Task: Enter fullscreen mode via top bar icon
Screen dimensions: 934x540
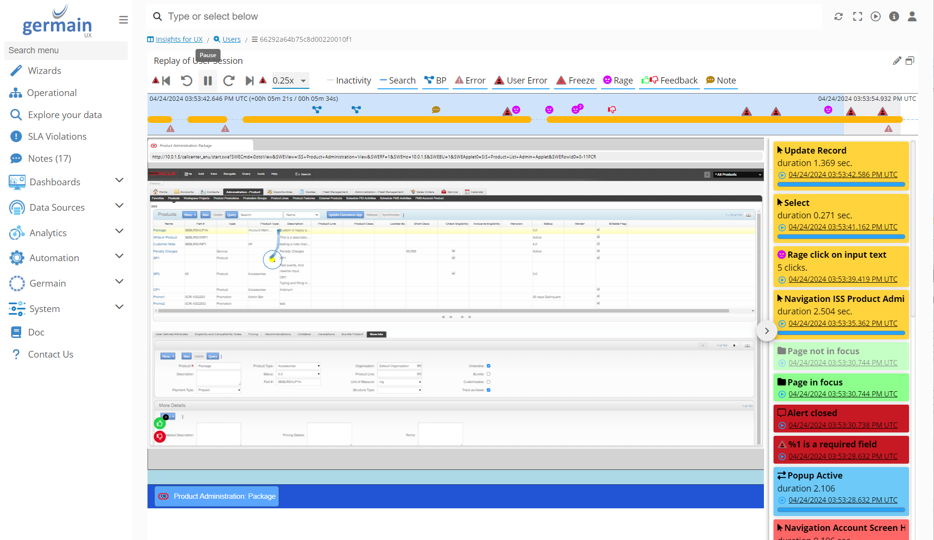Action: [x=857, y=16]
